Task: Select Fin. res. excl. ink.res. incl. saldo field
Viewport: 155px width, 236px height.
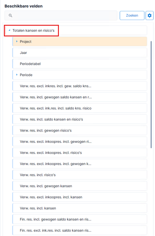Action: 80,230
